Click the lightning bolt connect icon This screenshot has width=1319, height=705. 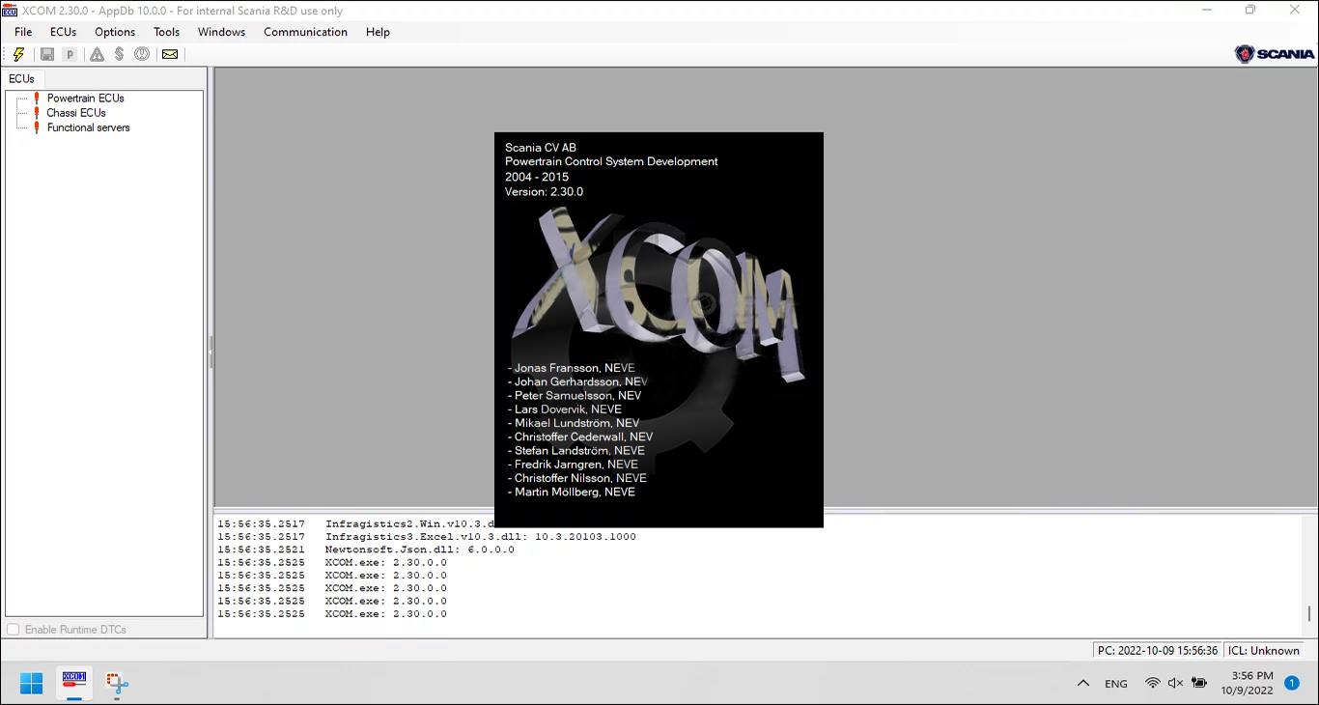[x=18, y=54]
